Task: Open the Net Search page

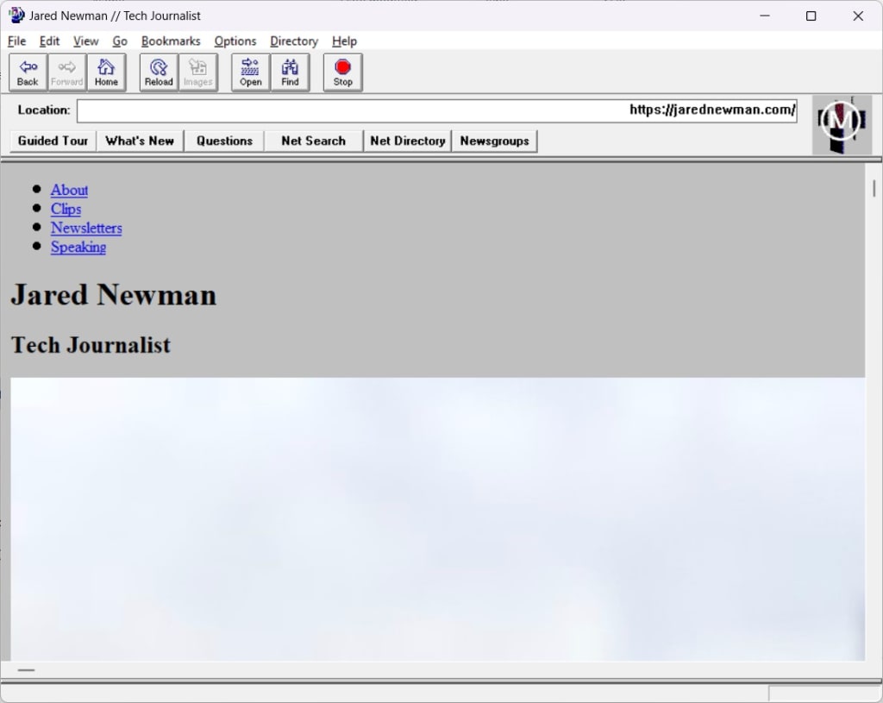Action: coord(312,141)
